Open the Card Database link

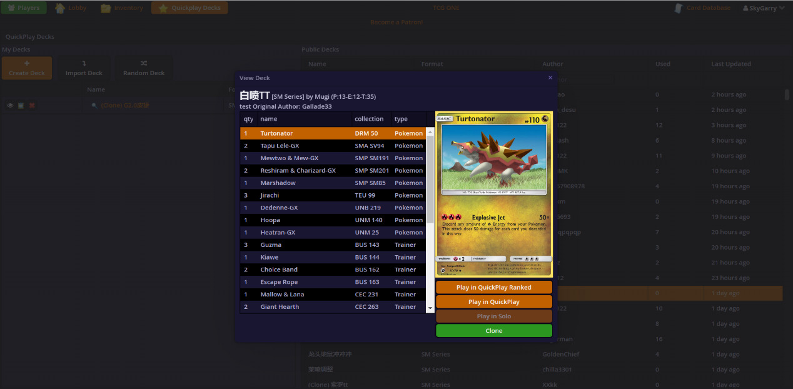coord(702,8)
